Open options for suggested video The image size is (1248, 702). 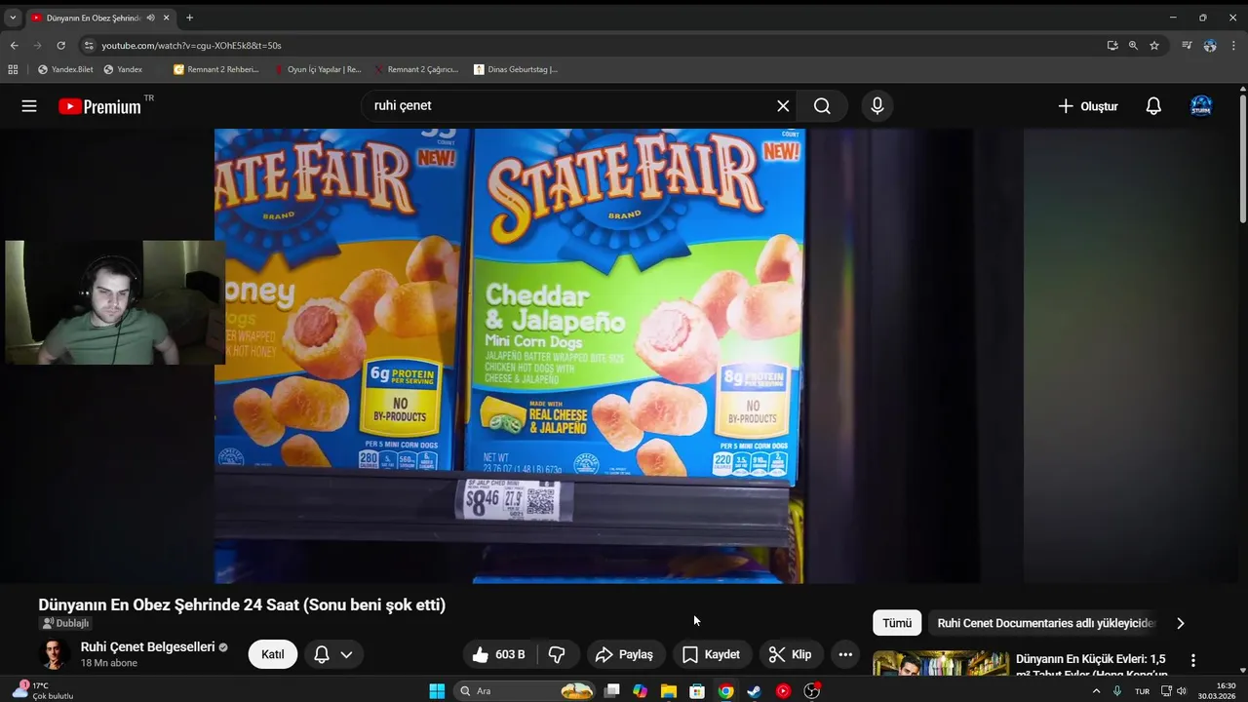pyautogui.click(x=1192, y=660)
